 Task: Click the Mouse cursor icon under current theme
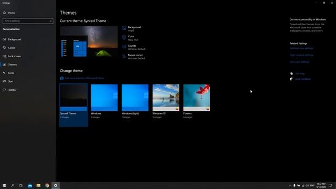click(124, 56)
